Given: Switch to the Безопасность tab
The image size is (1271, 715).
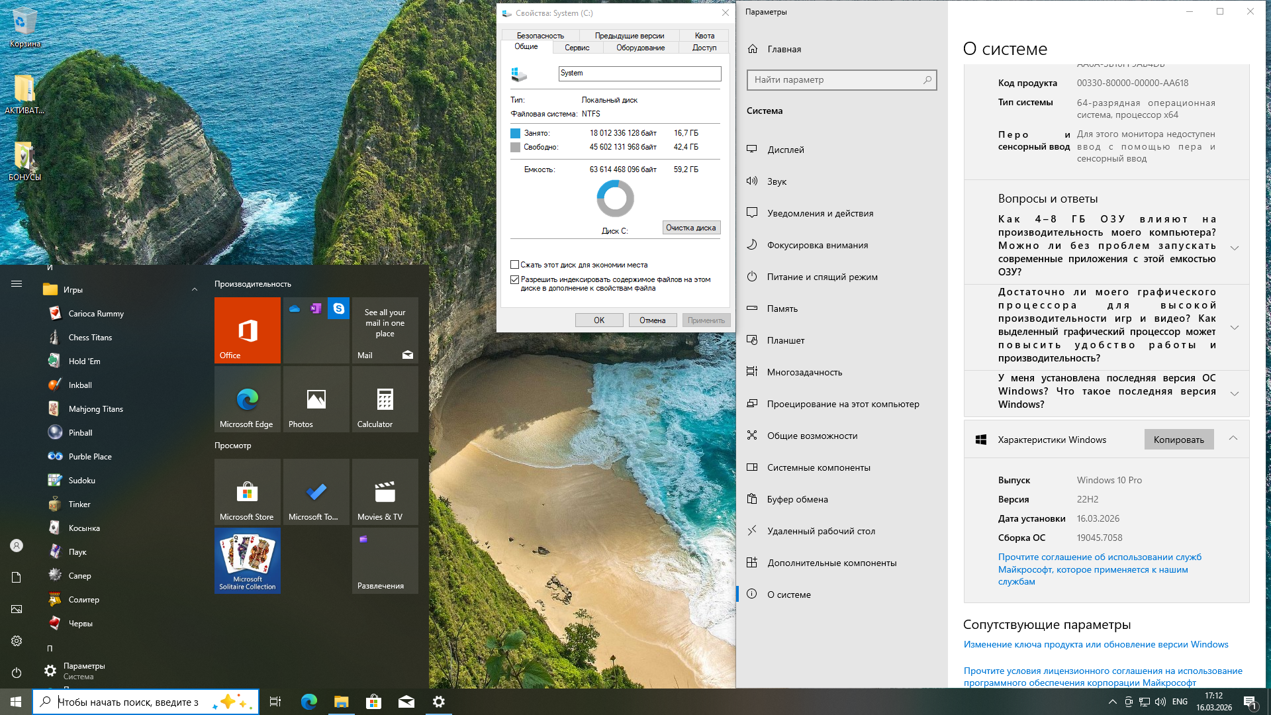Looking at the screenshot, I should [540, 36].
